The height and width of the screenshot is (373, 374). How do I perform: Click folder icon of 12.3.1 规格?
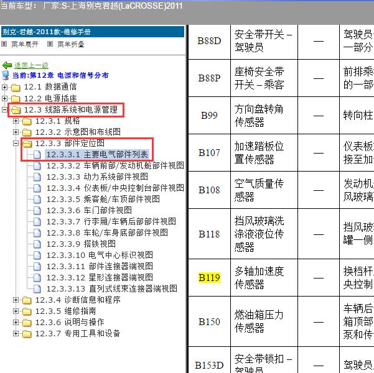point(27,121)
